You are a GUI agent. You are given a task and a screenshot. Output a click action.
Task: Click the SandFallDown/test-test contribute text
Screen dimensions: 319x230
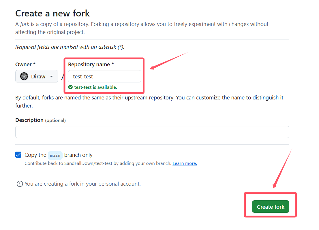[x=98, y=163]
